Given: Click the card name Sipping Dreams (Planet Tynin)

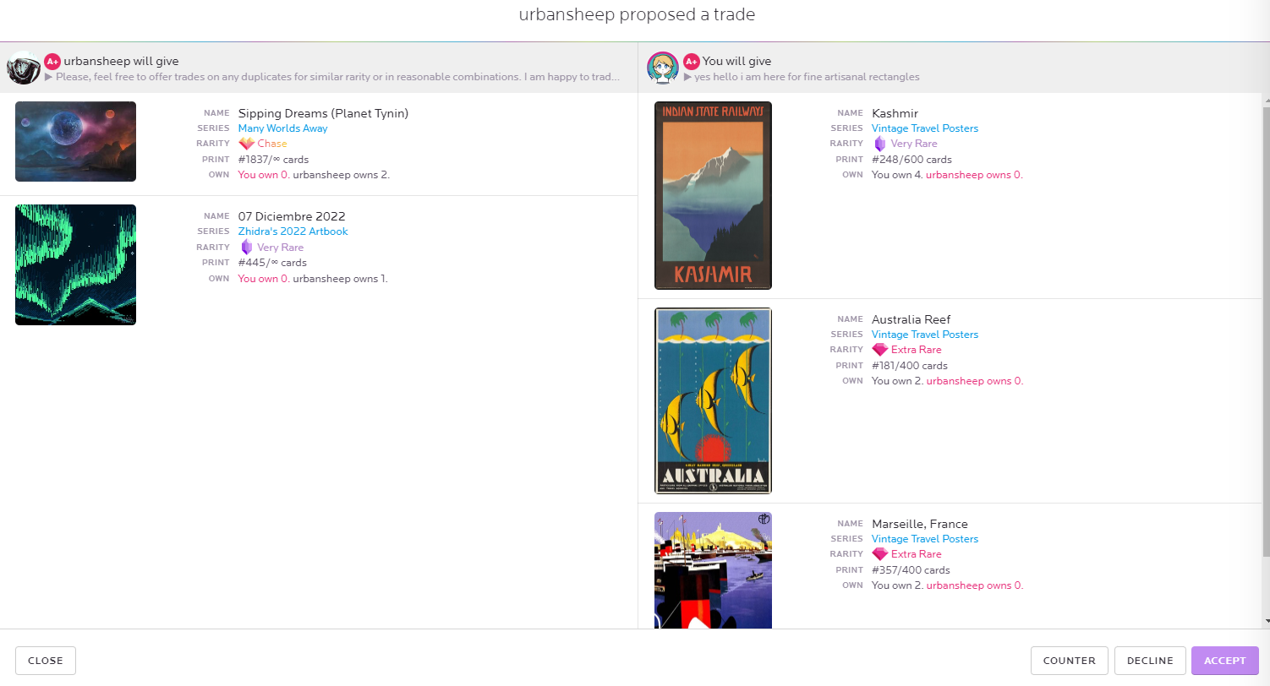Looking at the screenshot, I should click(x=323, y=113).
